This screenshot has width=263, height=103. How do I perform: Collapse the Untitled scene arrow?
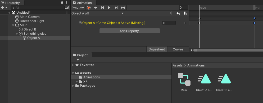pos(10,13)
